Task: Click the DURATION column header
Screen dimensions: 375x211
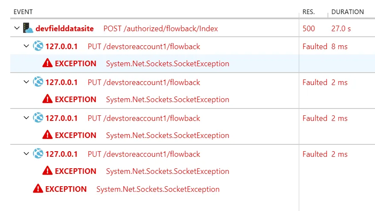Action: pyautogui.click(x=348, y=12)
